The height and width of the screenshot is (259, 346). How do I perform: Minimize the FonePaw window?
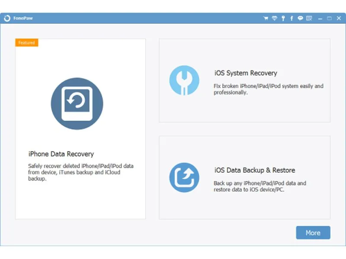[x=320, y=19]
